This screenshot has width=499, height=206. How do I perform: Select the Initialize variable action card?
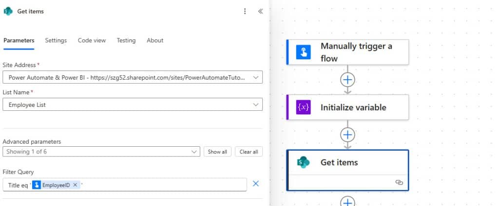(347, 107)
